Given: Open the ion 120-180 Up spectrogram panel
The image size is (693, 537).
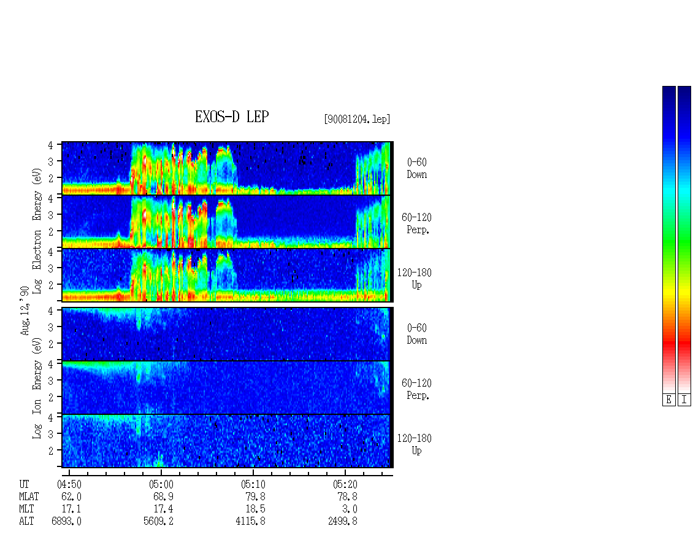Looking at the screenshot, I should (x=226, y=441).
